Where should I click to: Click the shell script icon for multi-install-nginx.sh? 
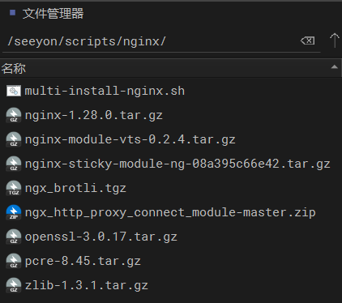[14, 91]
